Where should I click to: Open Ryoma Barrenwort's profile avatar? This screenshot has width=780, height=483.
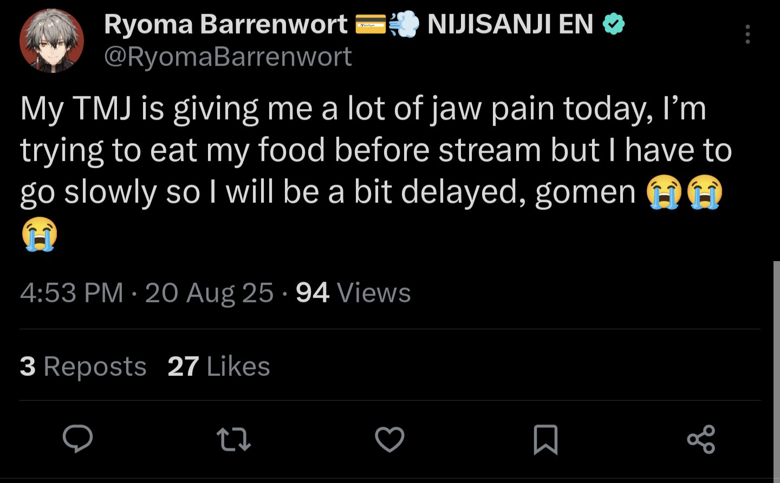[x=52, y=41]
